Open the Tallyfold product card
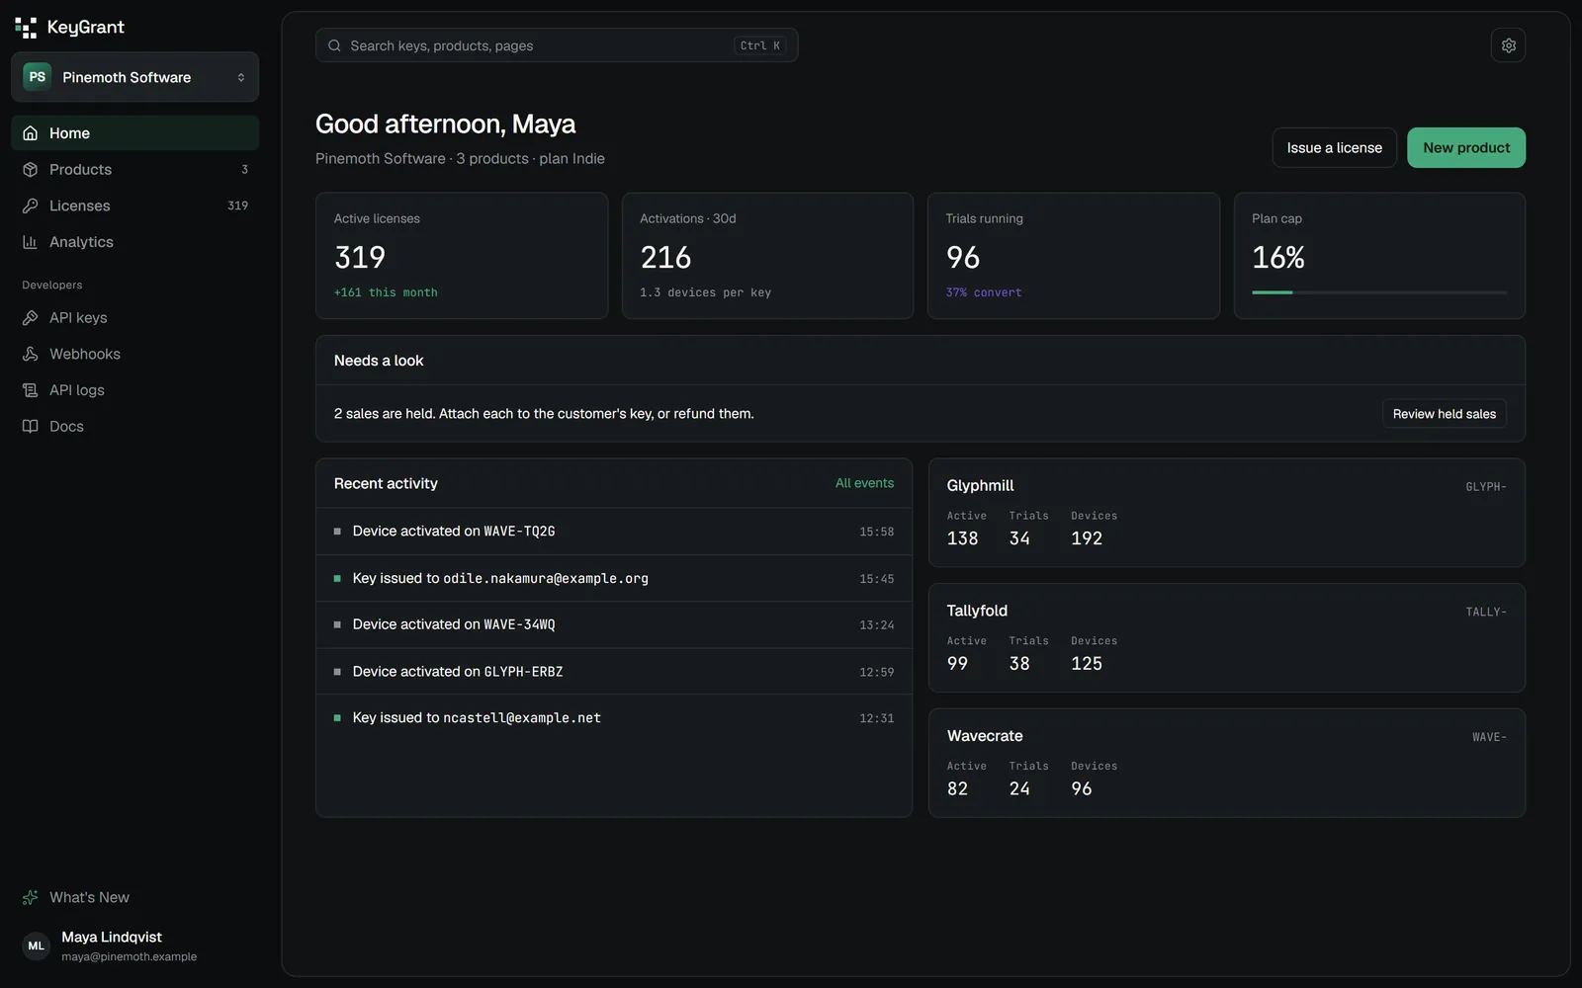1582x988 pixels. pos(1226,637)
